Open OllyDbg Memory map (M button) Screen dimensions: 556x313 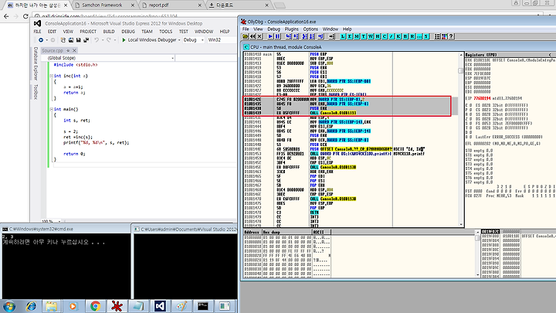357,36
